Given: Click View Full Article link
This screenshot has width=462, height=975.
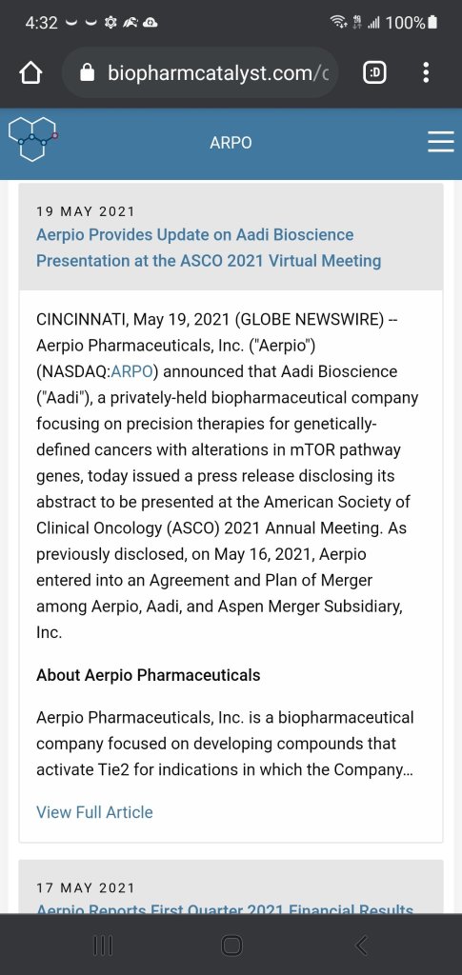Looking at the screenshot, I should (x=94, y=812).
